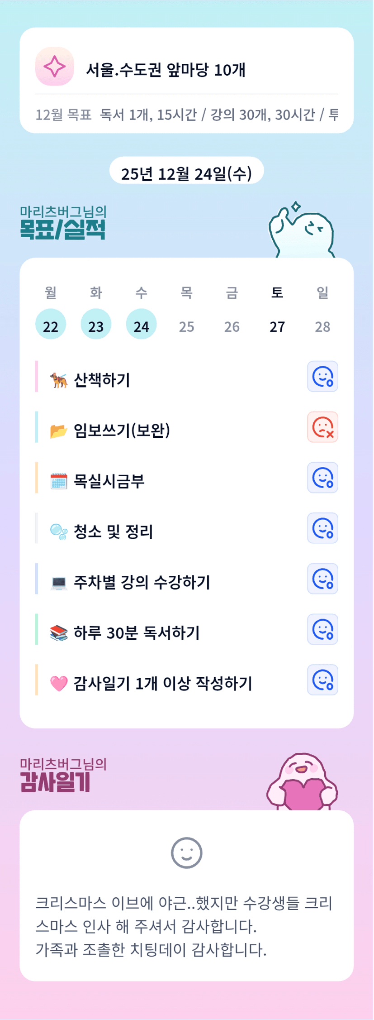Click the smiley icon beside 주차별 강의 수강하기

pyautogui.click(x=322, y=579)
